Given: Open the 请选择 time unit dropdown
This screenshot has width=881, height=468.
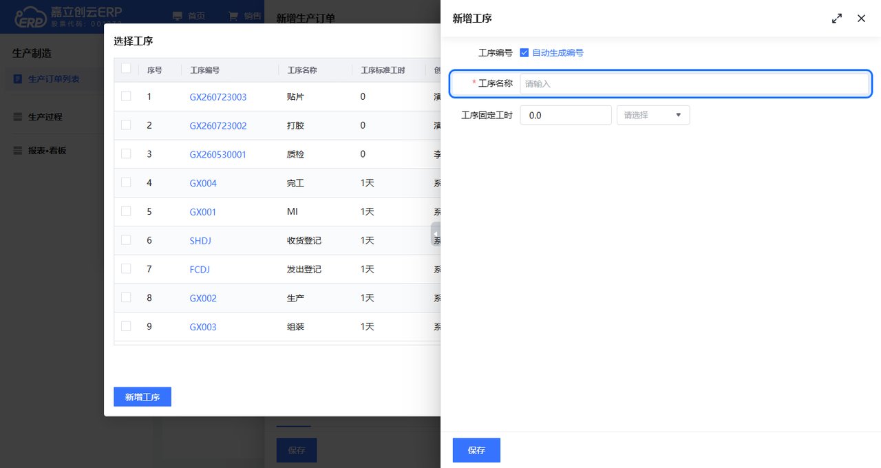Looking at the screenshot, I should pyautogui.click(x=653, y=115).
